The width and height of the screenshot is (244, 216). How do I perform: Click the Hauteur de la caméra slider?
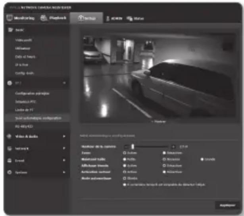point(149,146)
